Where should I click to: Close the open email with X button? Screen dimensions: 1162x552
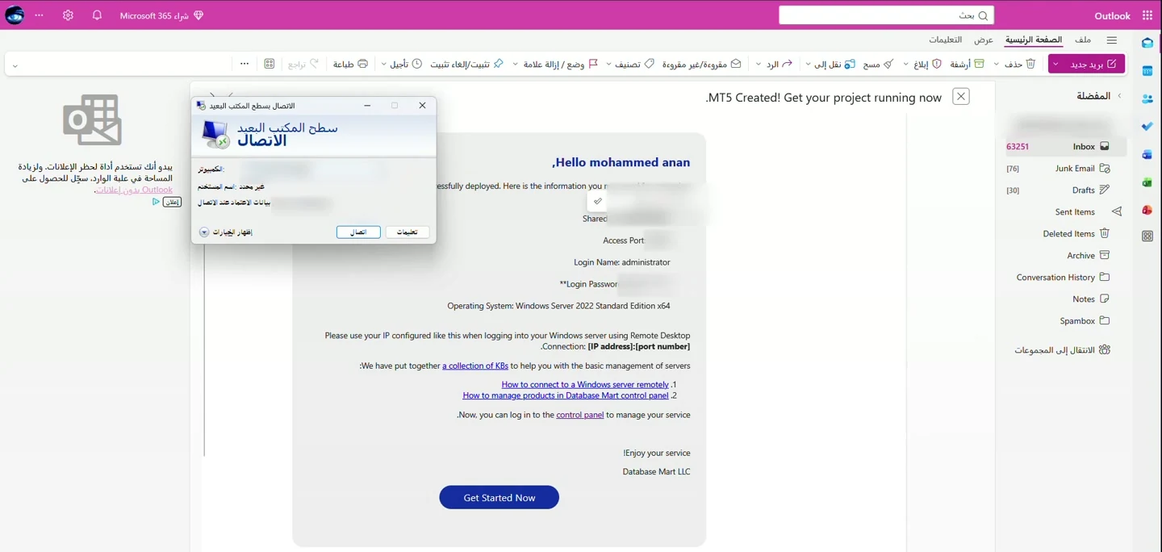point(960,96)
